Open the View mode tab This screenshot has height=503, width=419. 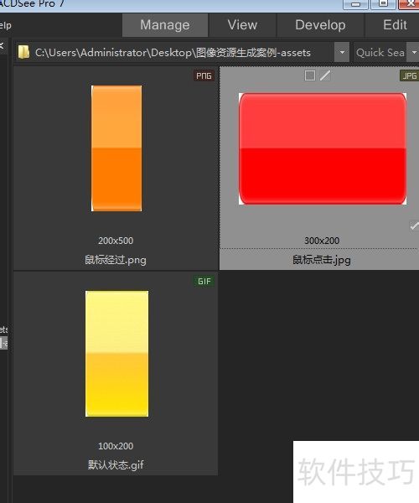point(242,25)
